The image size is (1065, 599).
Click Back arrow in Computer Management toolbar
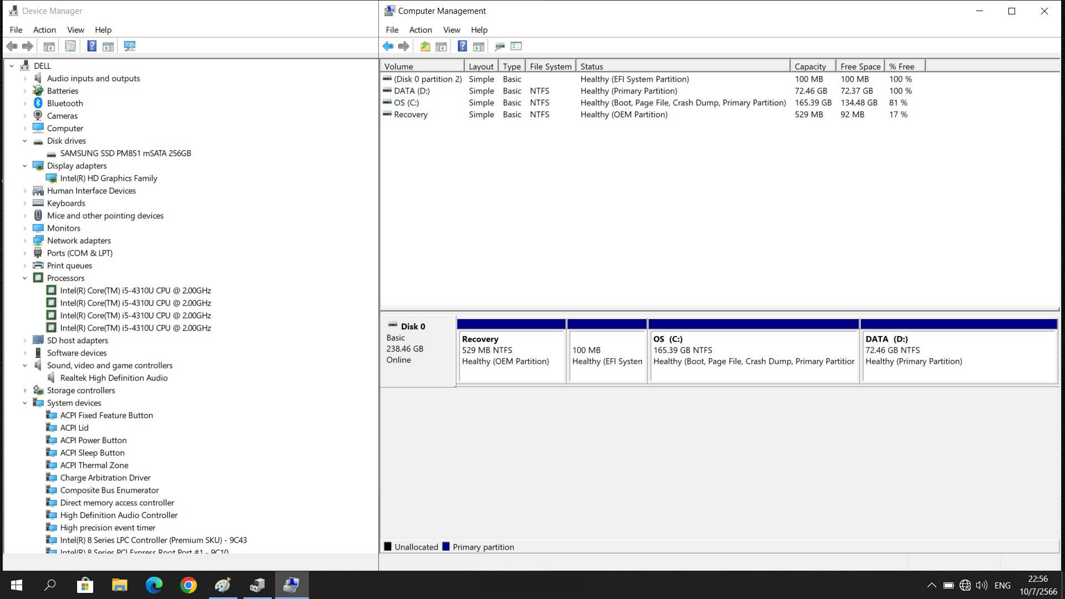[x=388, y=47]
